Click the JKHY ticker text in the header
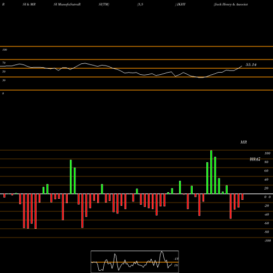Screen dimensions: 273x273 [x=181, y=4]
